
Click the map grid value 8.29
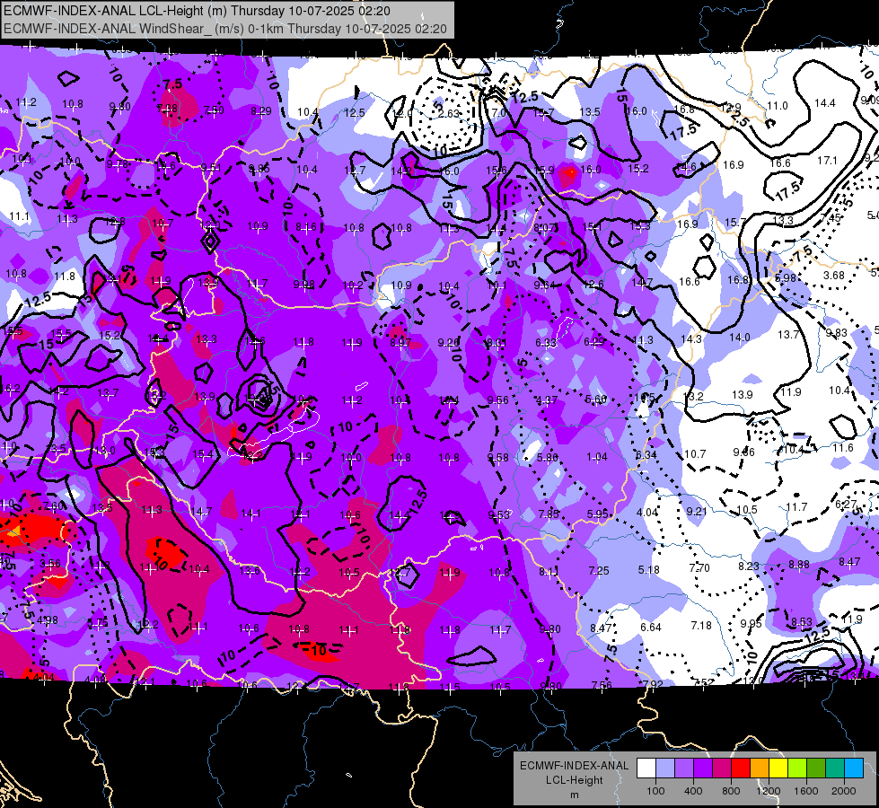[261, 111]
